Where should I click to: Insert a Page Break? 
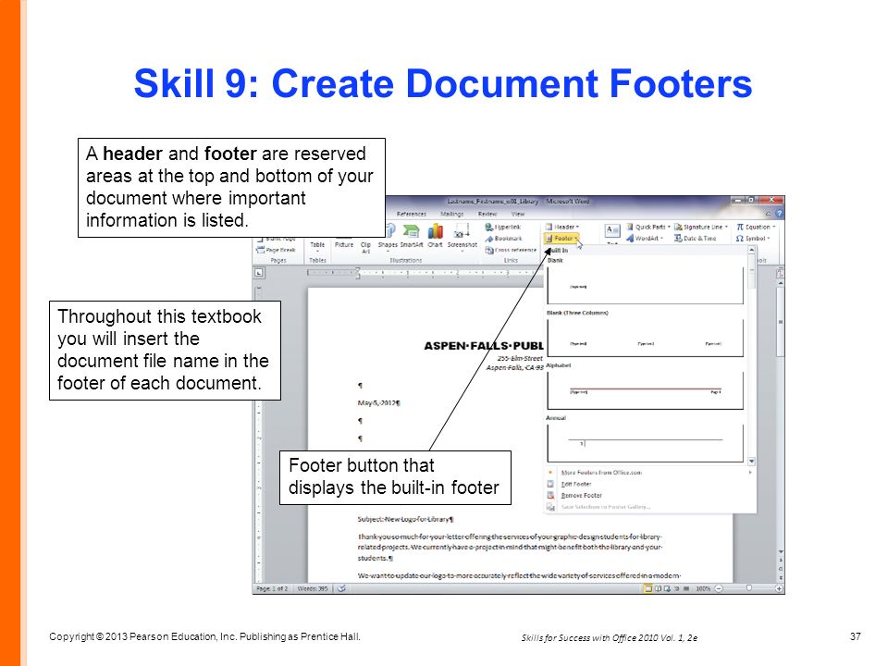[276, 250]
